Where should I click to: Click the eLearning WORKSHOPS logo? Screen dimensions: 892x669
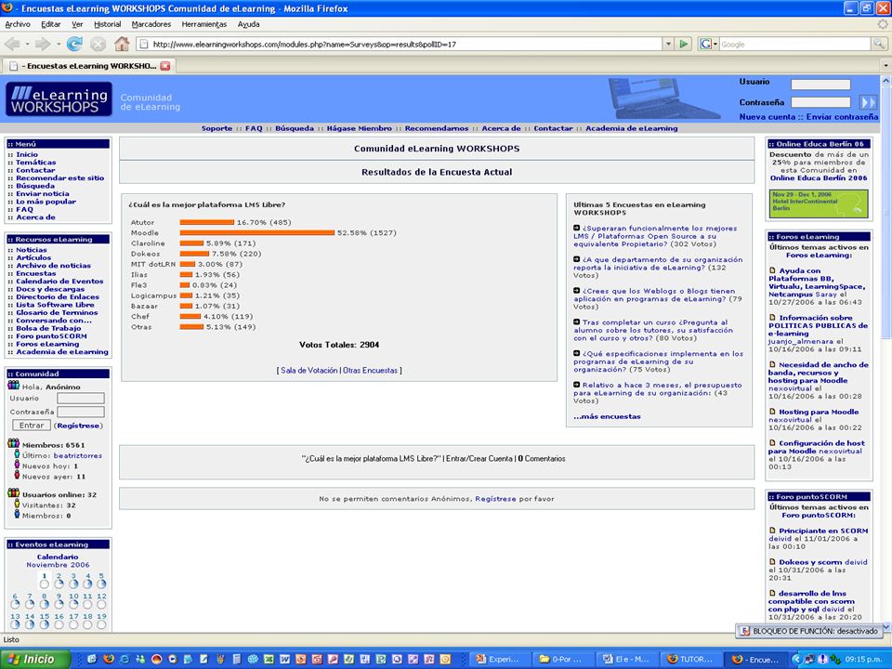pyautogui.click(x=59, y=99)
